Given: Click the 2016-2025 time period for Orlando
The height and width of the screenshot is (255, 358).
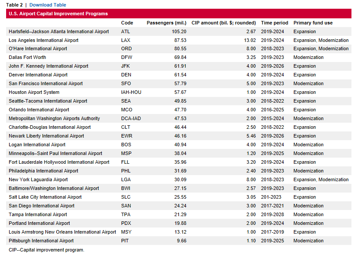Looking at the screenshot, I should point(273,110).
